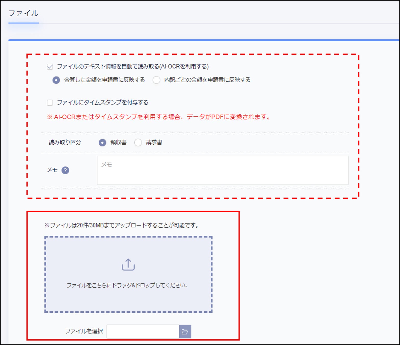This screenshot has height=345, width=400.
Task: Click the メモ help question mark icon
Action: (65, 170)
